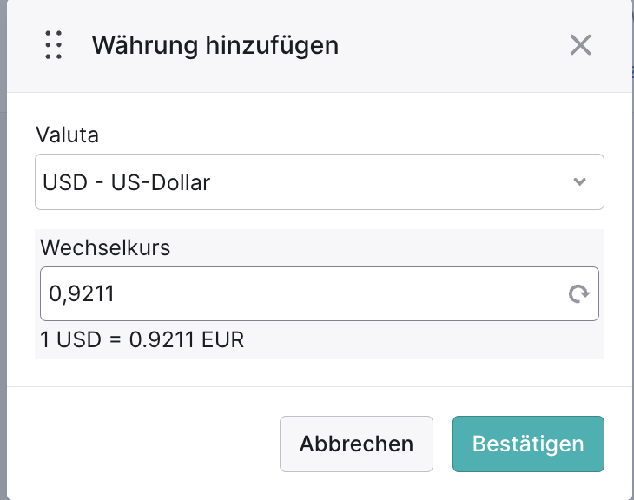Click the teal confirm button

[x=528, y=444]
